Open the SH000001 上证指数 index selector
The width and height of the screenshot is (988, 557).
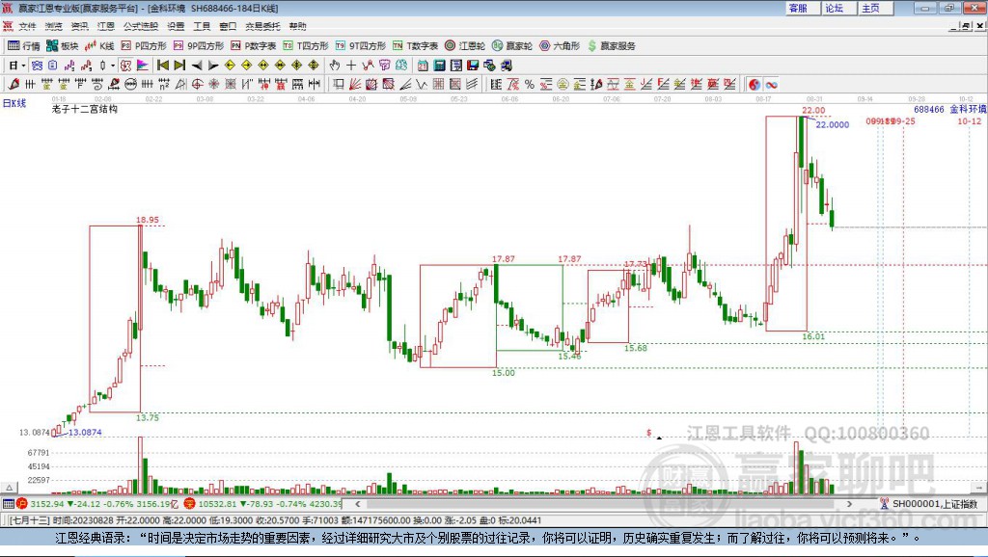pos(929,503)
